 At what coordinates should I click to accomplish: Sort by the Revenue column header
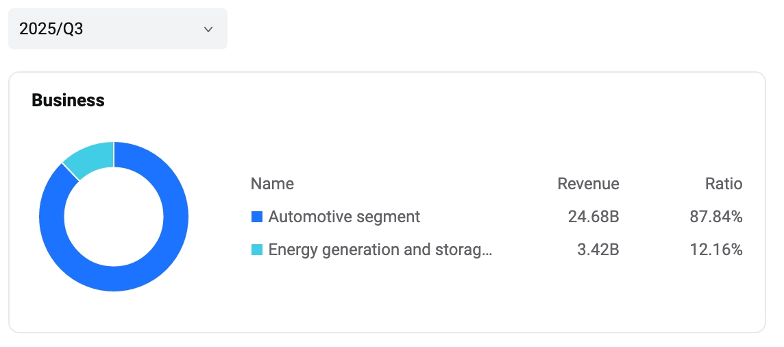click(588, 184)
